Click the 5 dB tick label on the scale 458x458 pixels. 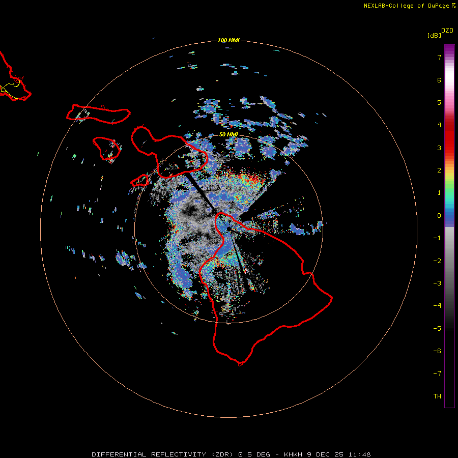tap(439, 102)
